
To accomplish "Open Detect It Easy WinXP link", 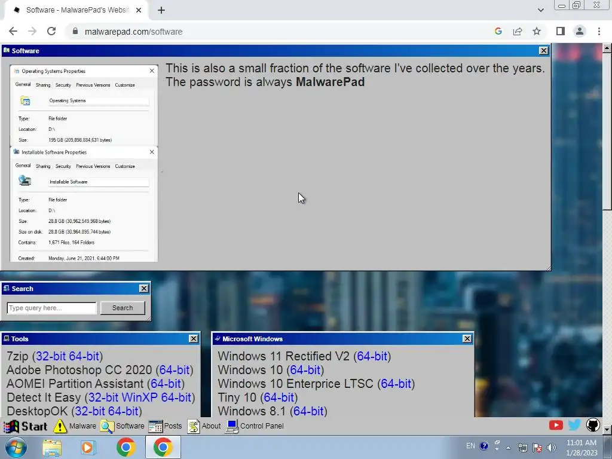I will [139, 397].
